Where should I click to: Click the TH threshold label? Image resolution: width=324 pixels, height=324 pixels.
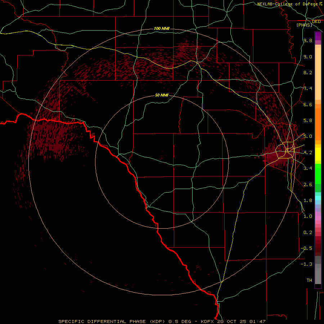(309, 280)
